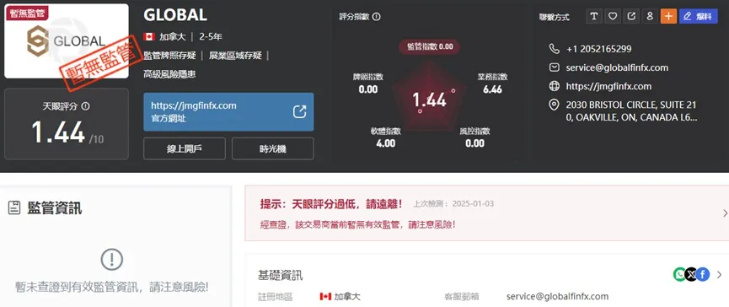Click the 上次檢測 2025-01-03 date text
This screenshot has width=729, height=307.
(x=453, y=204)
